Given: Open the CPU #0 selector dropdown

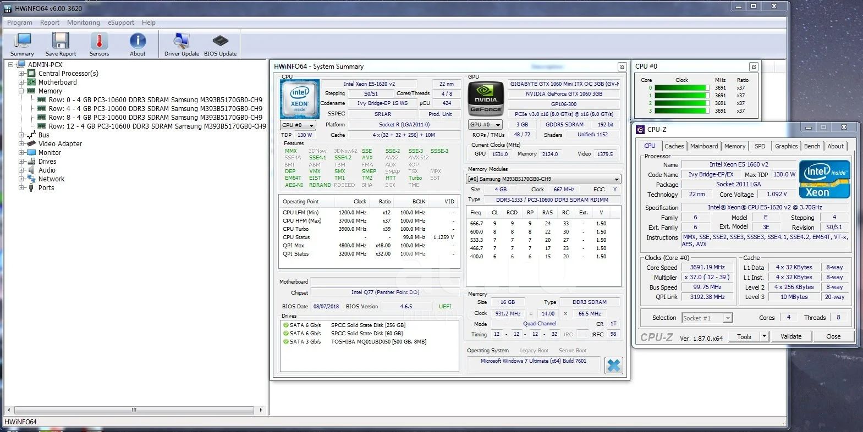Looking at the screenshot, I should tap(298, 125).
